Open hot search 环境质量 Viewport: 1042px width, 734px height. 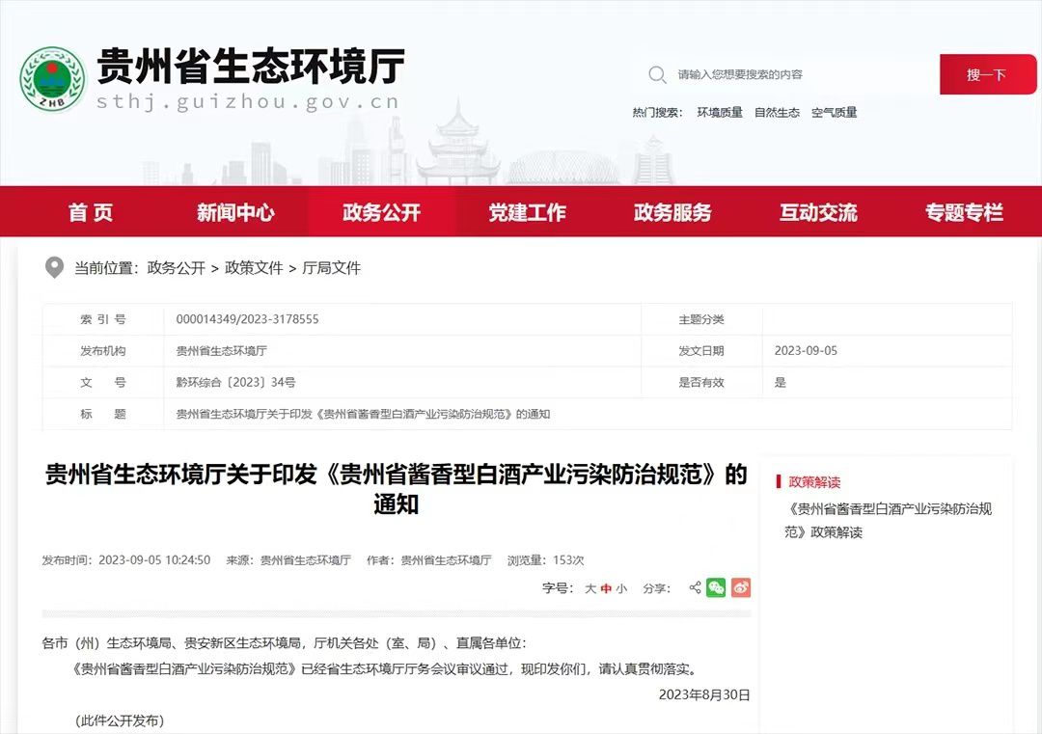coord(720,112)
